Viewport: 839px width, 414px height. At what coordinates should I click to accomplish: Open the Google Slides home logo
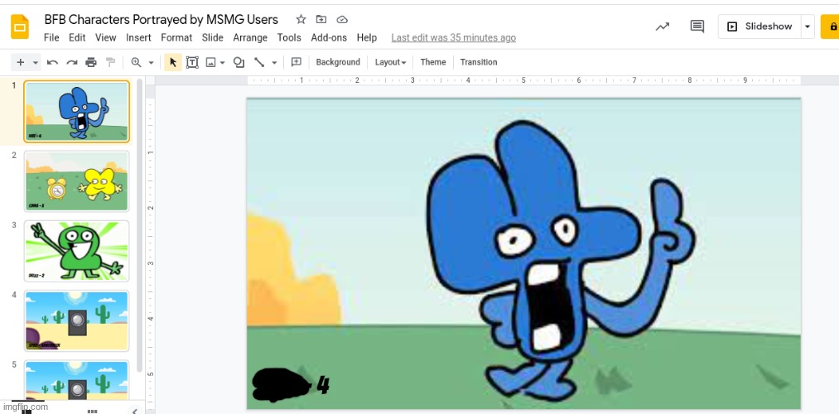[21, 26]
